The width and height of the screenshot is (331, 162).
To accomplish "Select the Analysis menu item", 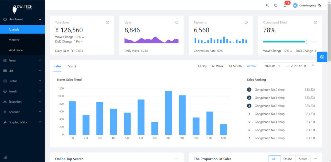I will click(x=22, y=29).
